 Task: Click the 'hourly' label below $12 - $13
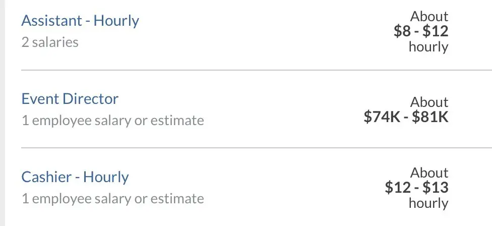pyautogui.click(x=428, y=203)
